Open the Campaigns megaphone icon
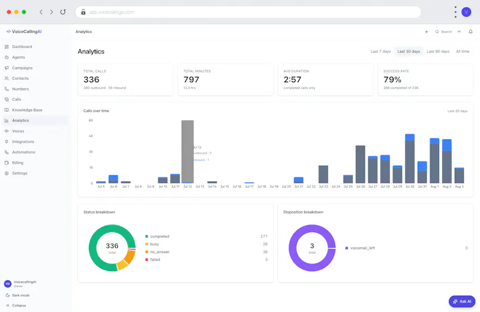 [7, 68]
